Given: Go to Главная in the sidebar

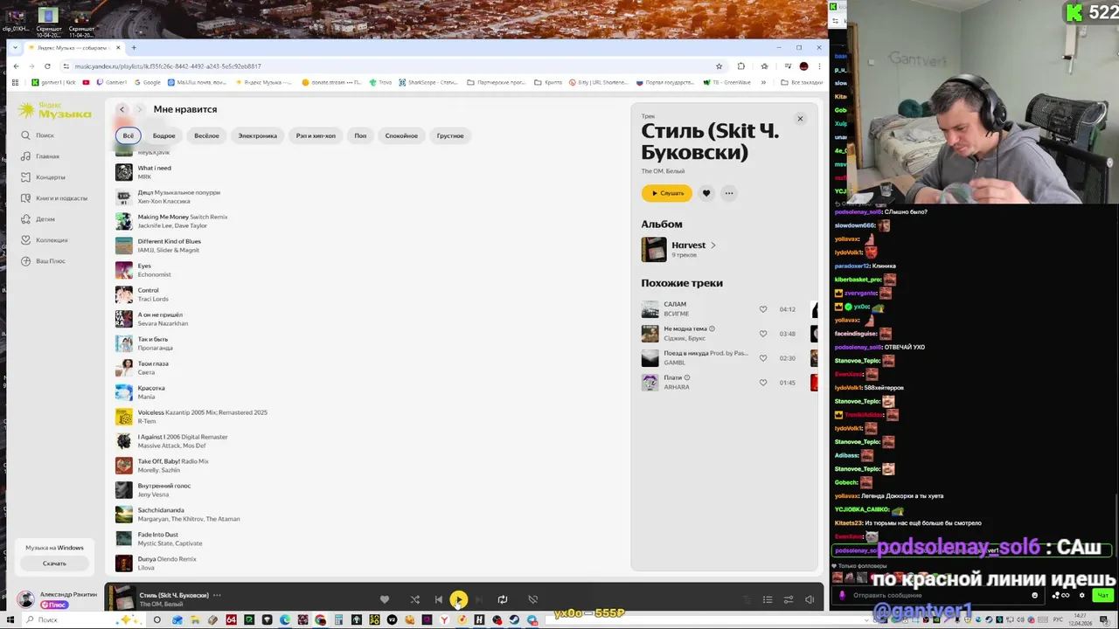Looking at the screenshot, I should pos(40,156).
